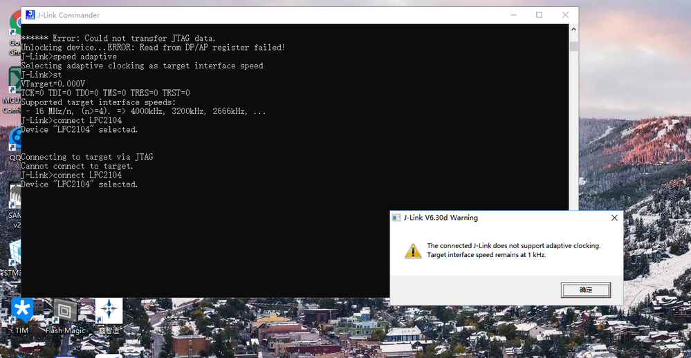Click the yellow warning triangle icon
Screen dimensions: 691x358
[x=413, y=251]
